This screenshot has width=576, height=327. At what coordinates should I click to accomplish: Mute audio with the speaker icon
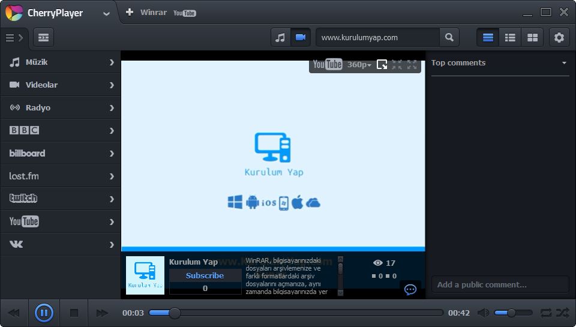pyautogui.click(x=483, y=313)
